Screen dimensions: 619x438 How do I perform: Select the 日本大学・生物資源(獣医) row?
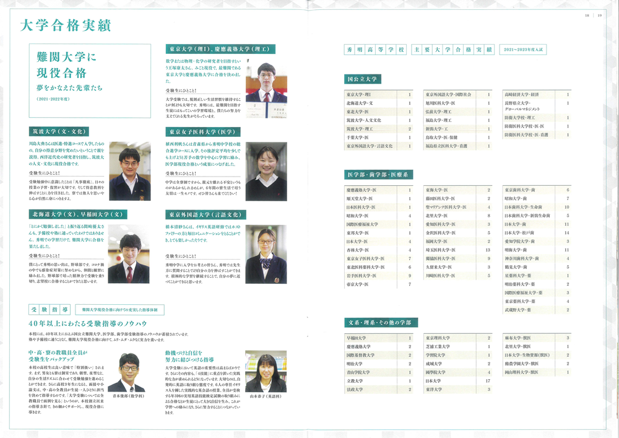[537, 355]
